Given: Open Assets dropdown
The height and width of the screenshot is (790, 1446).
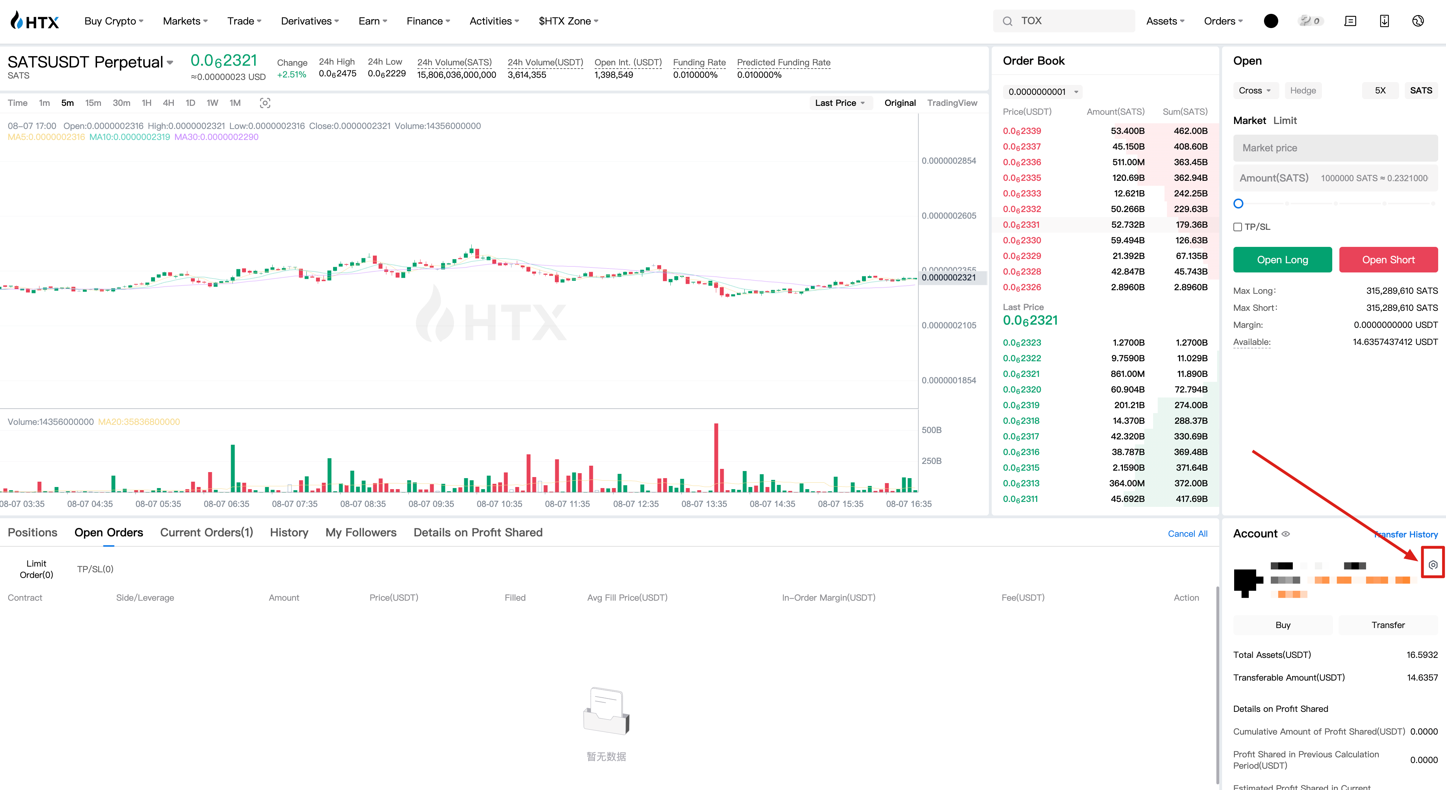Looking at the screenshot, I should (1165, 21).
